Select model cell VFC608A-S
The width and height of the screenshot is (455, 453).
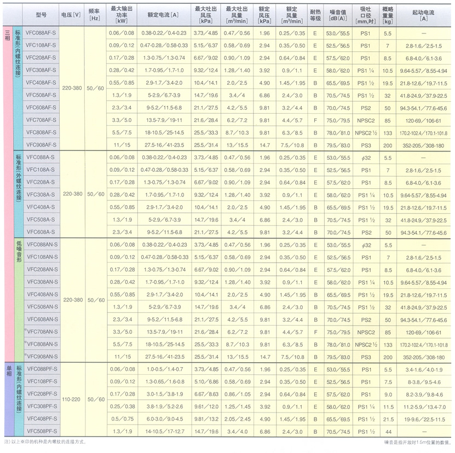pyautogui.click(x=41, y=232)
